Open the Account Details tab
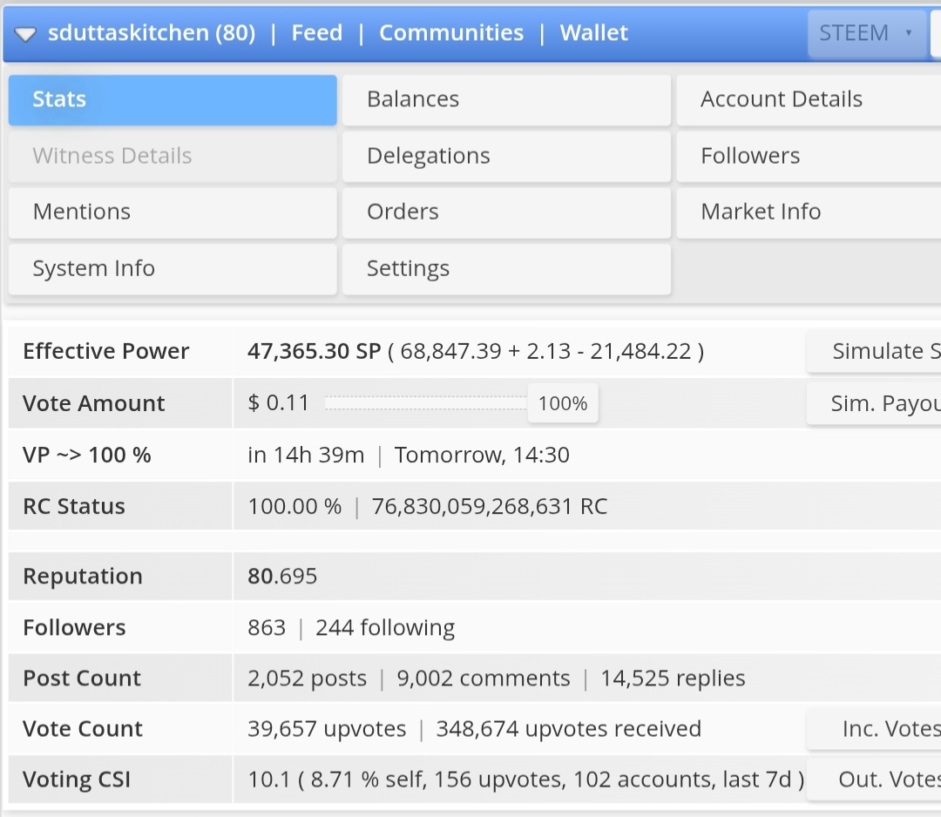This screenshot has width=941, height=817. tap(809, 100)
